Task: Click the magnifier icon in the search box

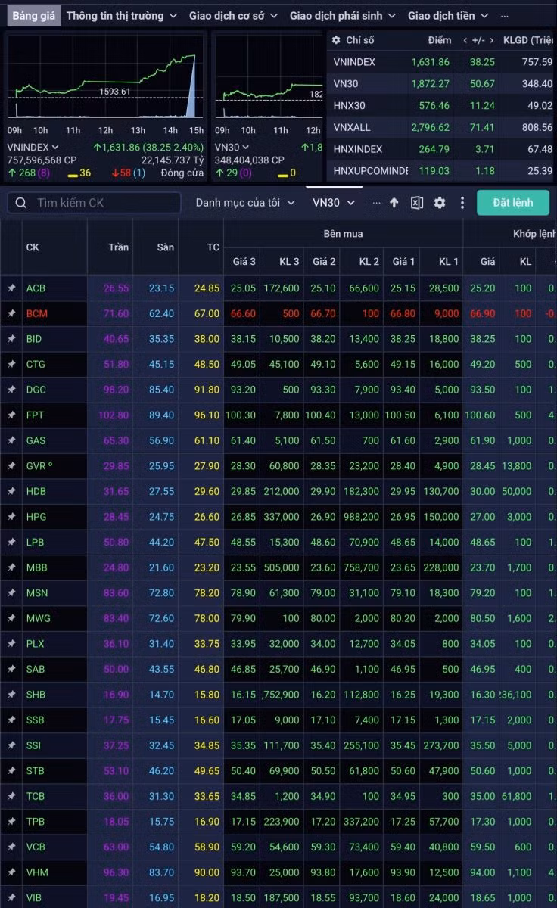Action: click(x=21, y=203)
